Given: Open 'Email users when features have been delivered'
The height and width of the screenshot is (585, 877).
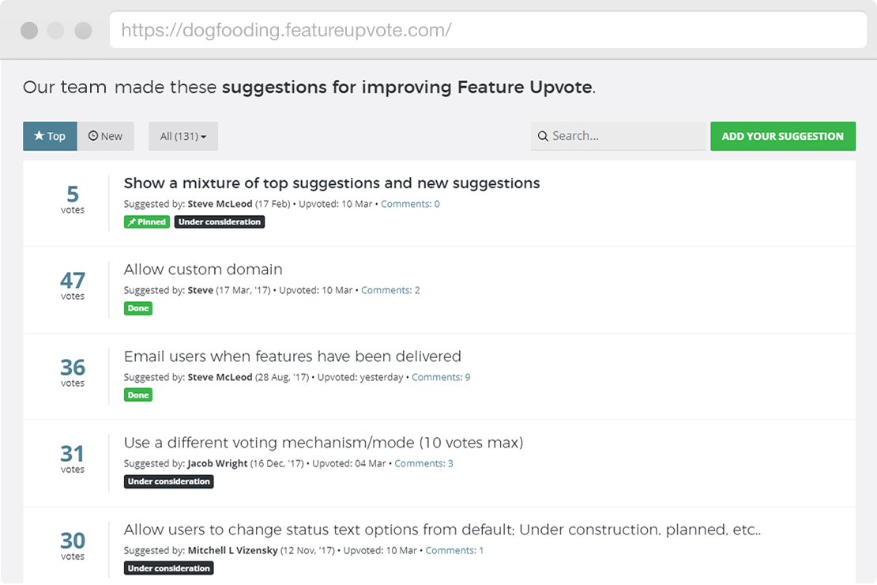Looking at the screenshot, I should (x=292, y=357).
